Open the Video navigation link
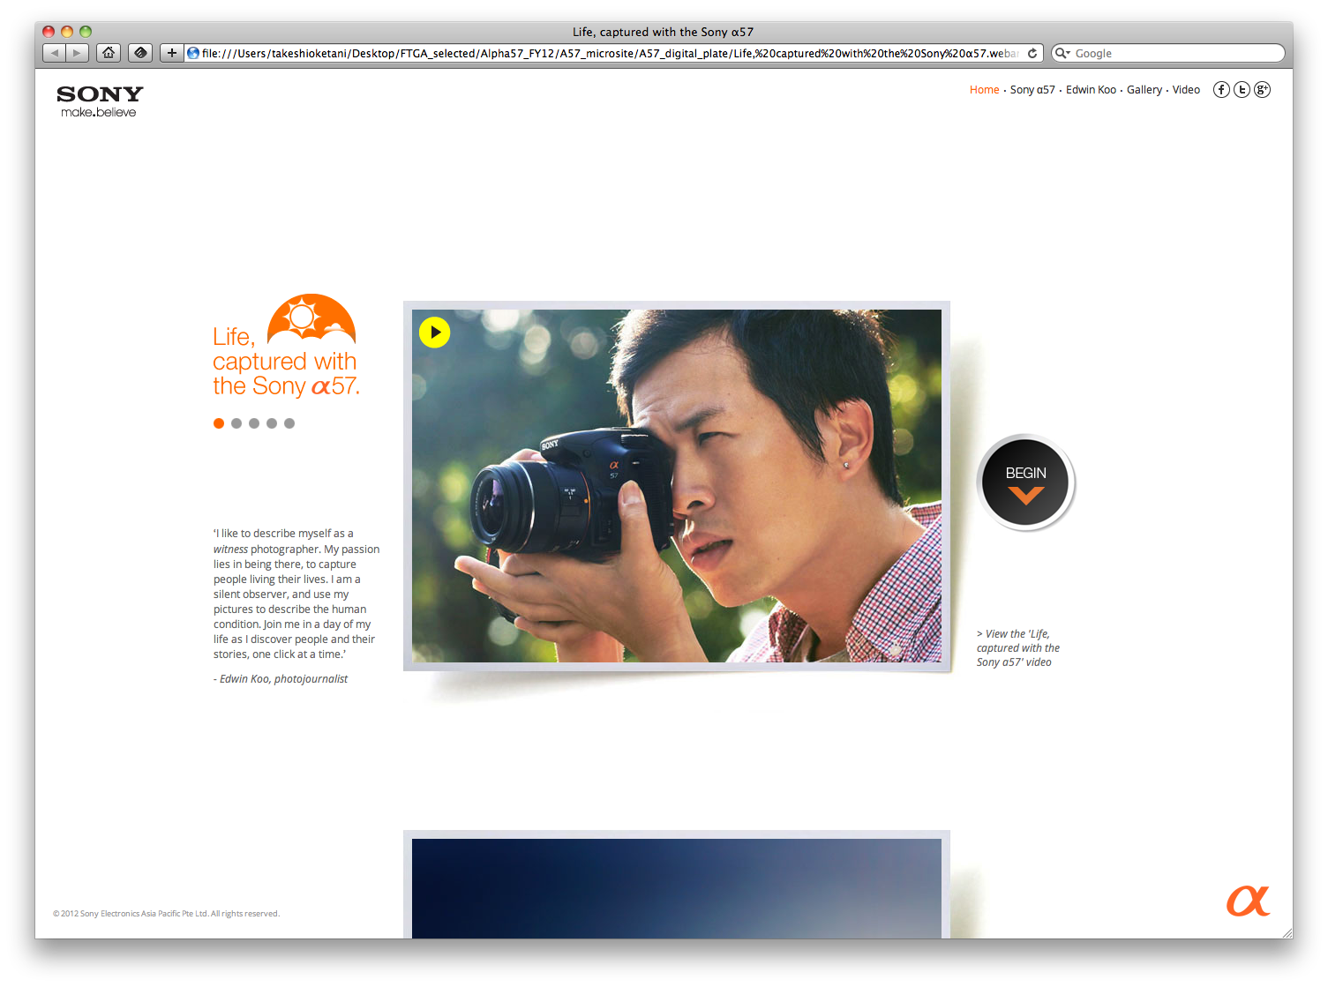This screenshot has height=987, width=1328. (x=1186, y=90)
